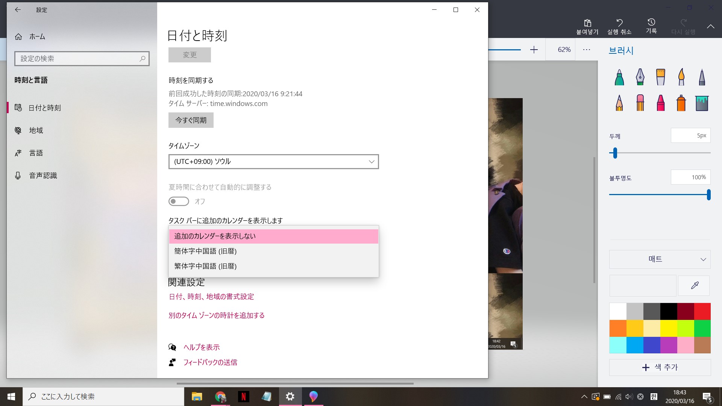Screen dimensions: 722x406
Task: Select the oil brush tool
Action: 660,77
